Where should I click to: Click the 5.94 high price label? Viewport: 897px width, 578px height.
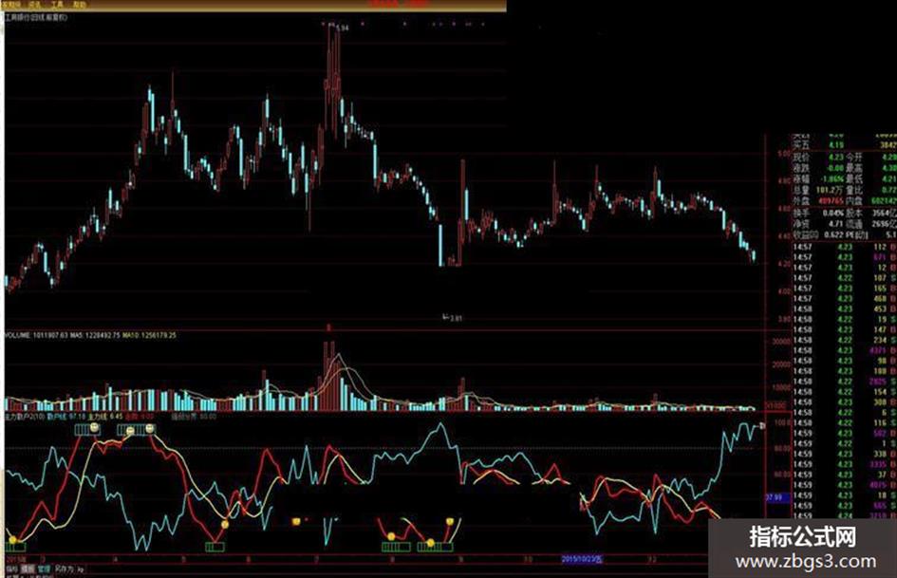click(342, 28)
